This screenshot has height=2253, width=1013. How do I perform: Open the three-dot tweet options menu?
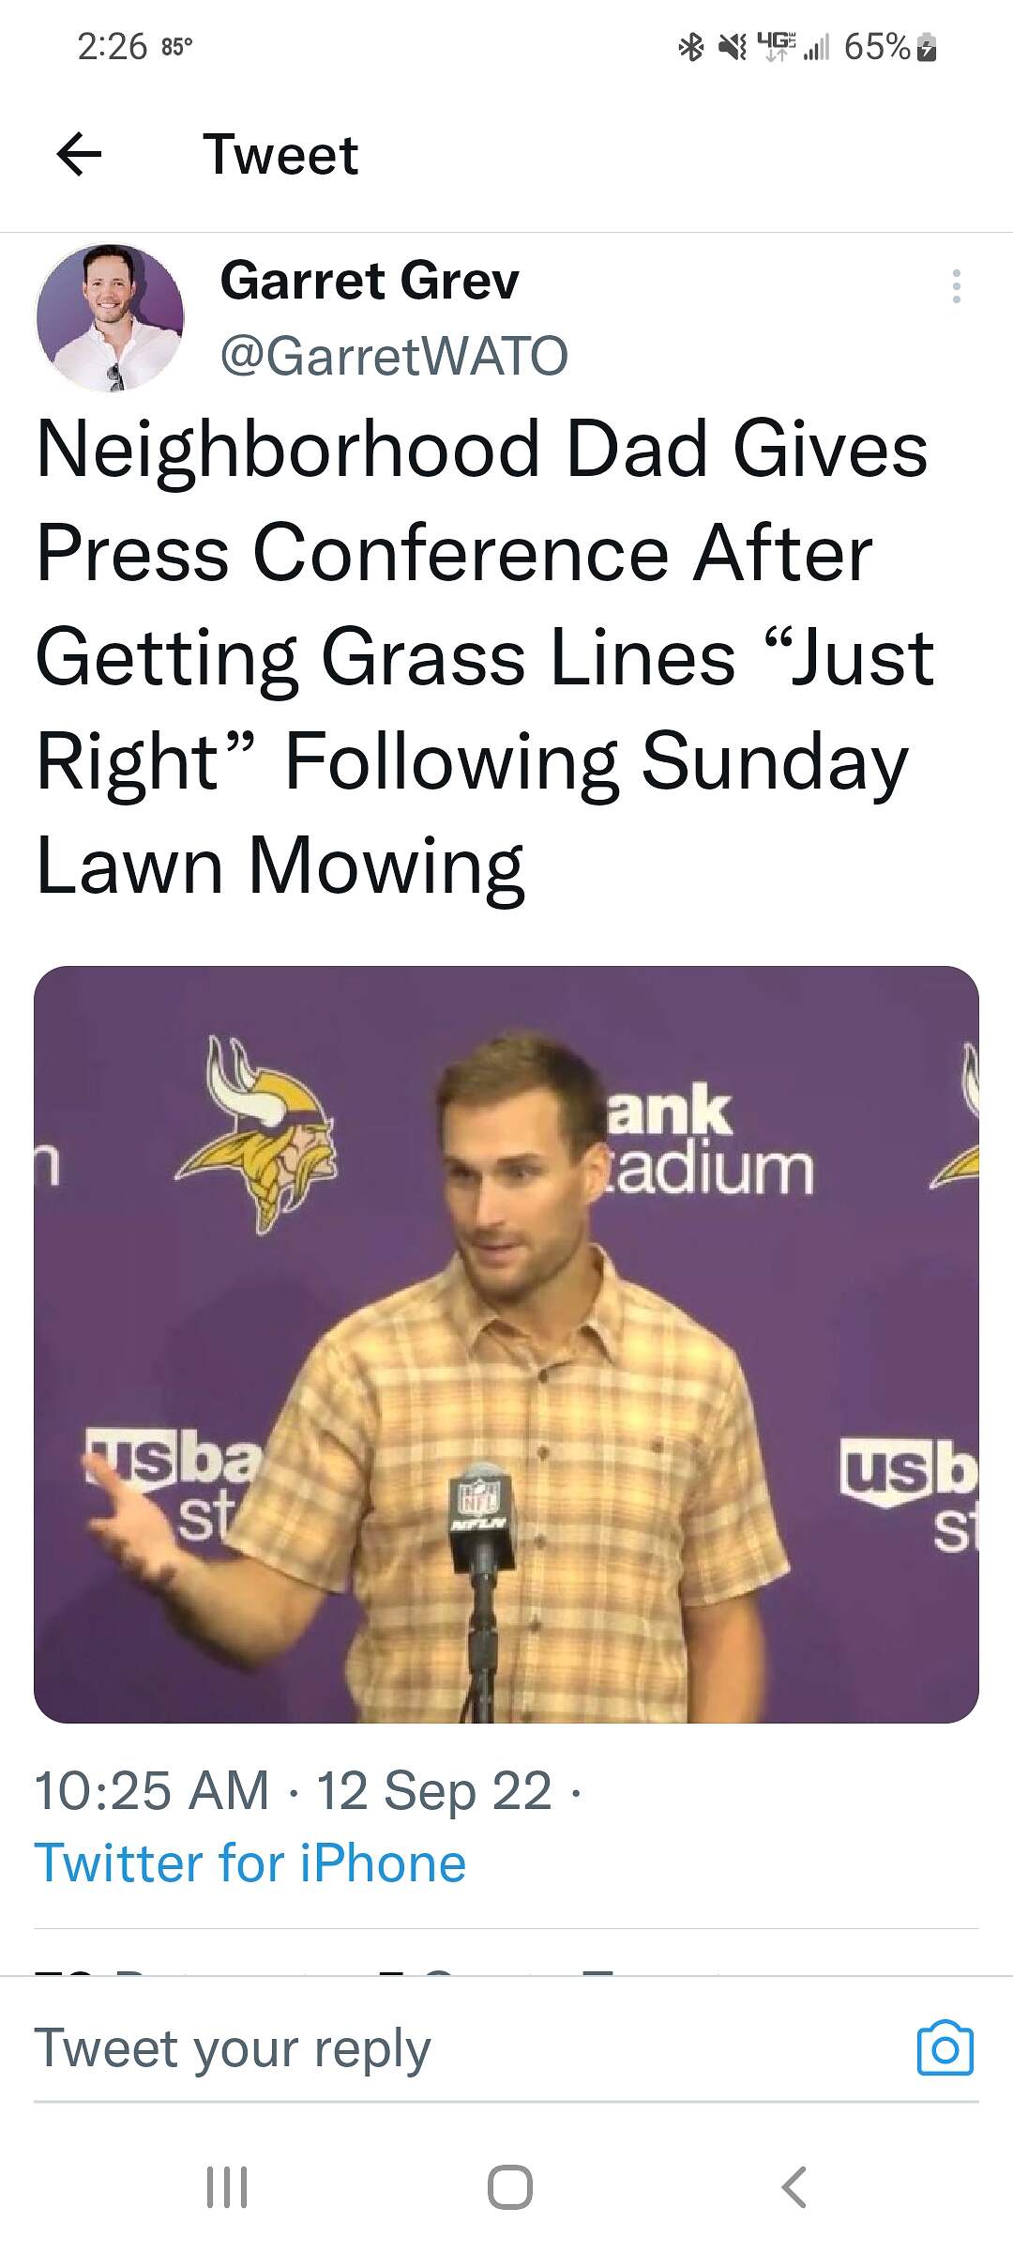tap(956, 286)
